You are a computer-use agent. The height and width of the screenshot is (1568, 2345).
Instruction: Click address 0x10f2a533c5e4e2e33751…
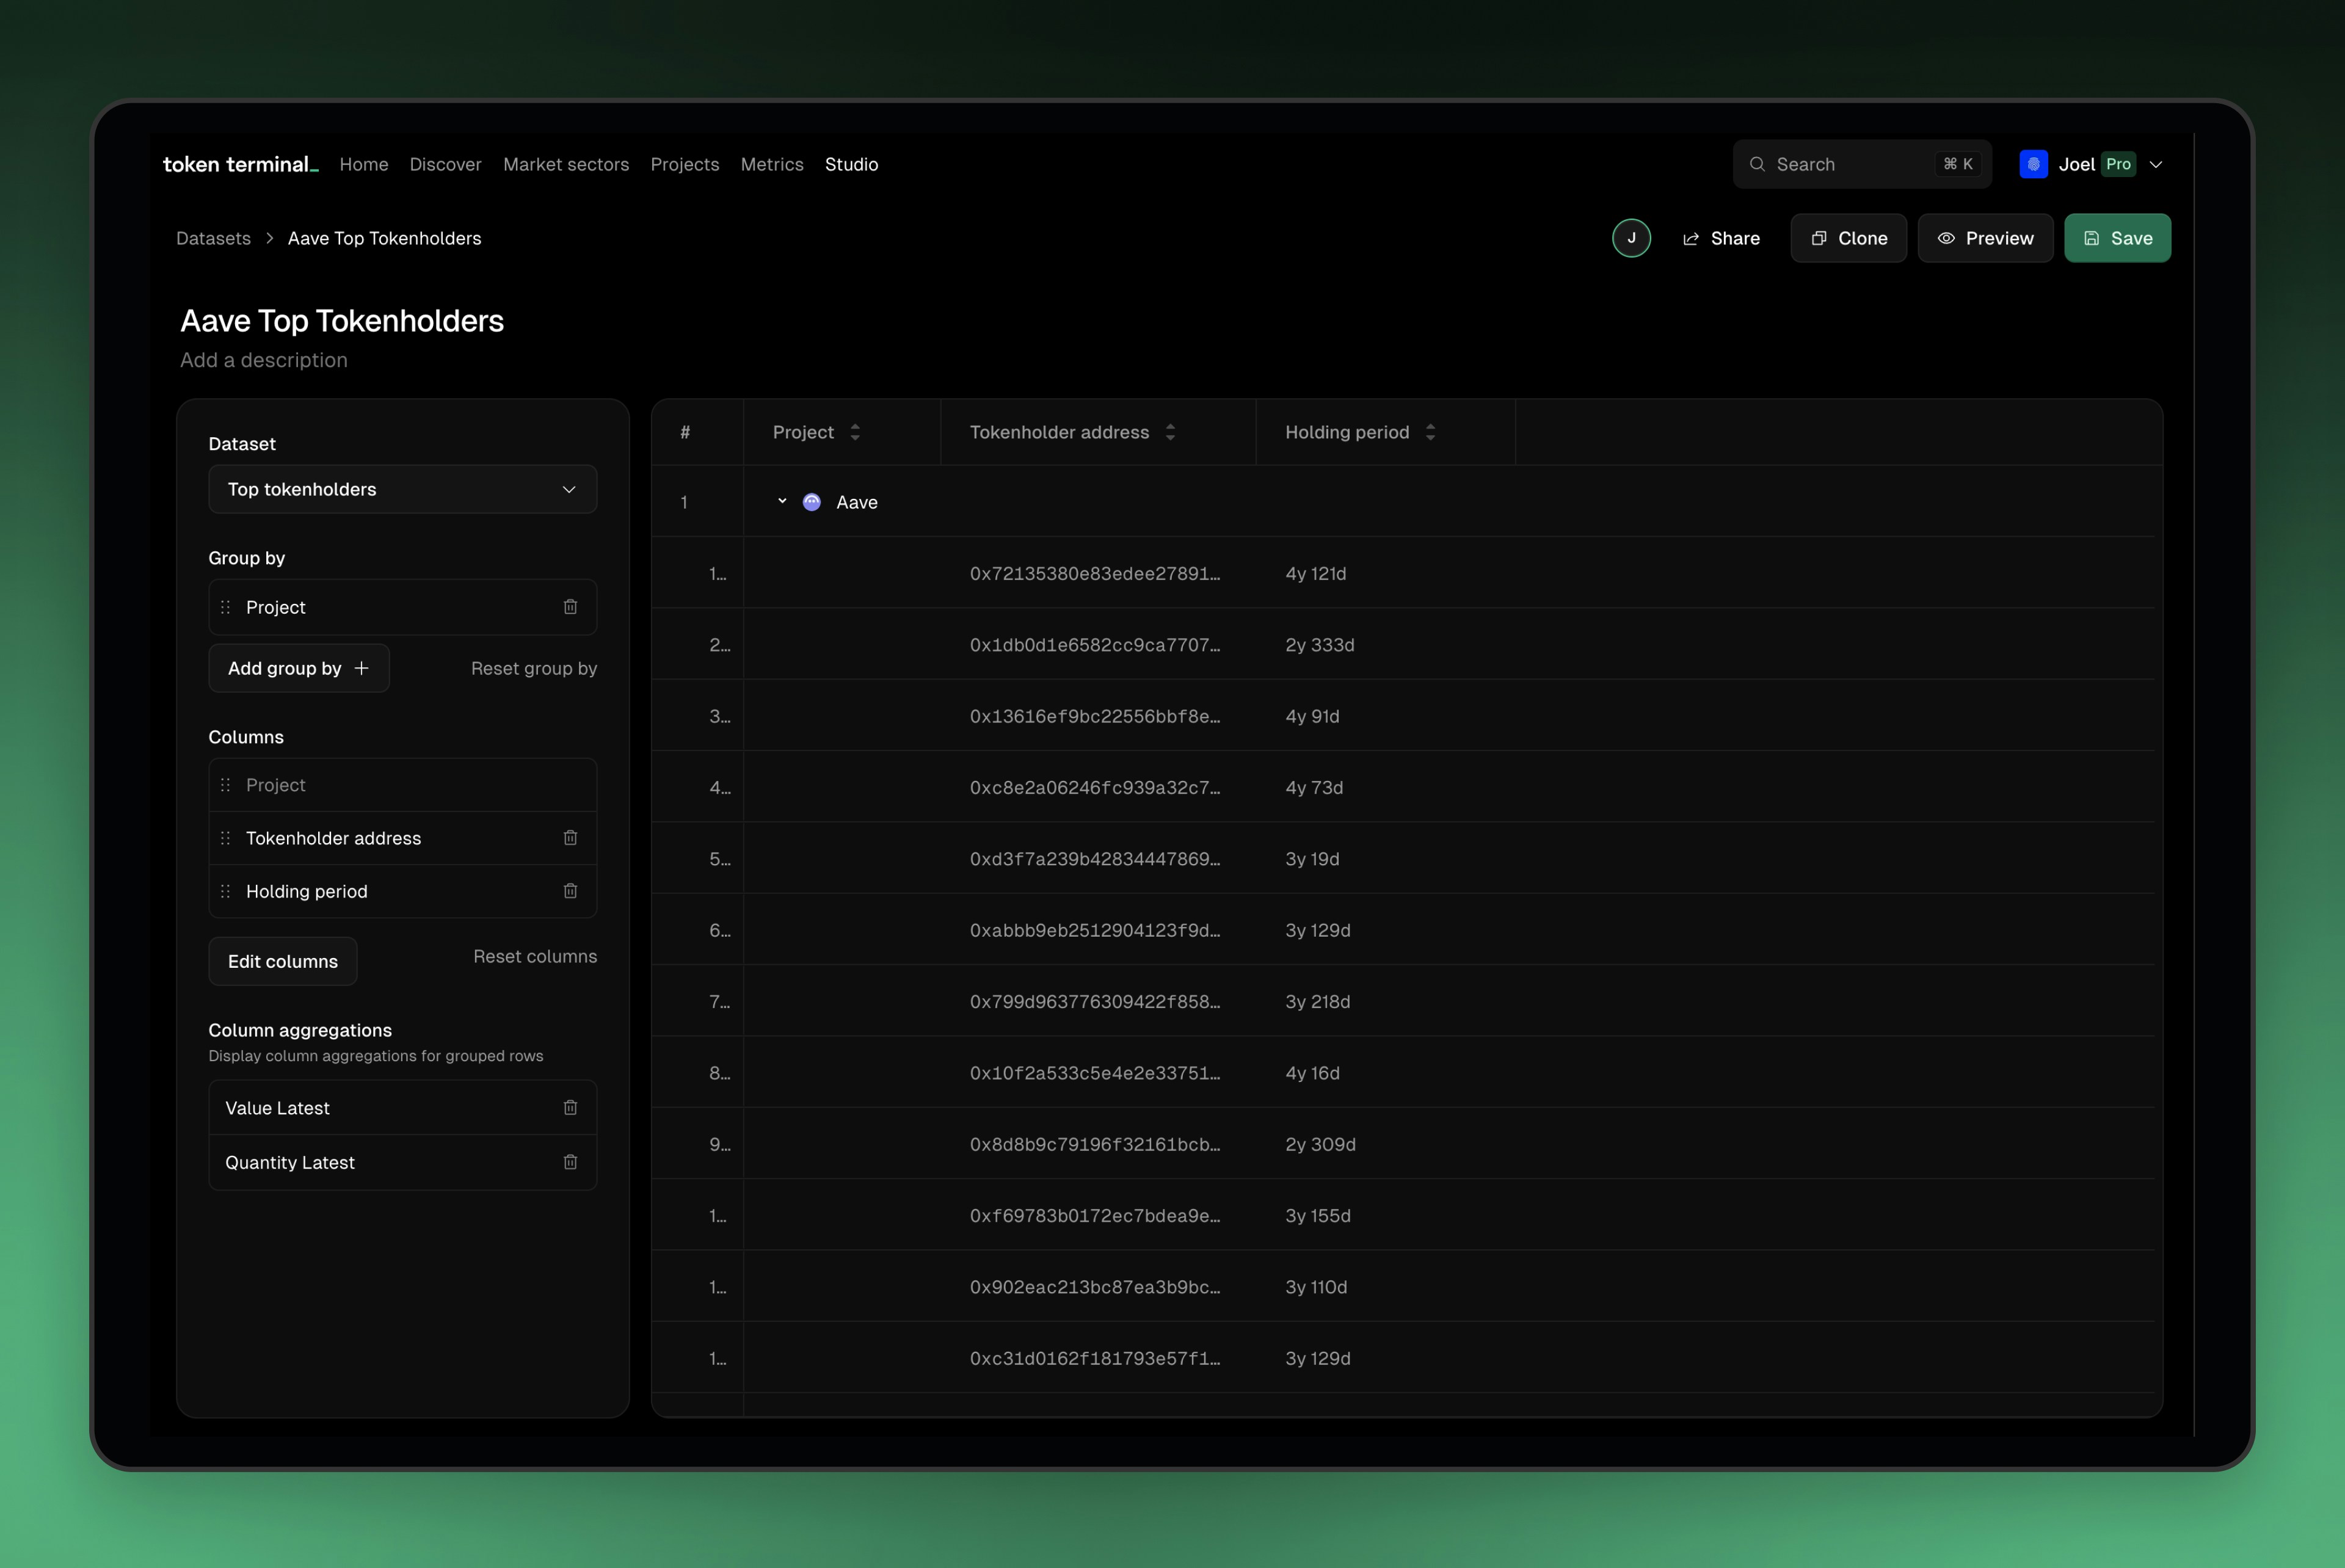point(1095,1073)
